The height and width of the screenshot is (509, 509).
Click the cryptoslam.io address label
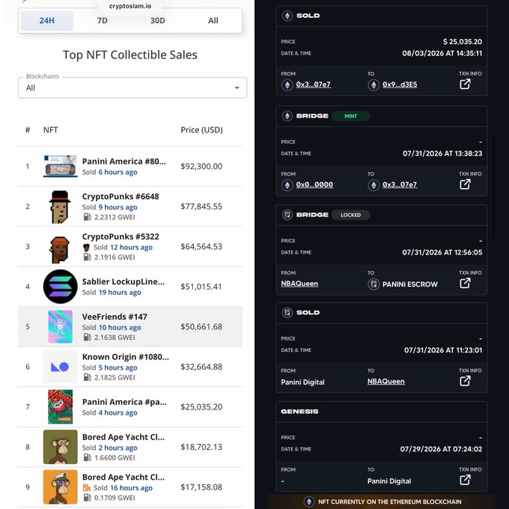(x=130, y=6)
